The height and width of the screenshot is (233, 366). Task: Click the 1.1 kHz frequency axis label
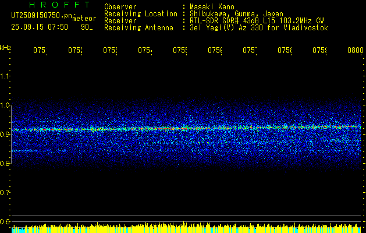tap(5, 76)
